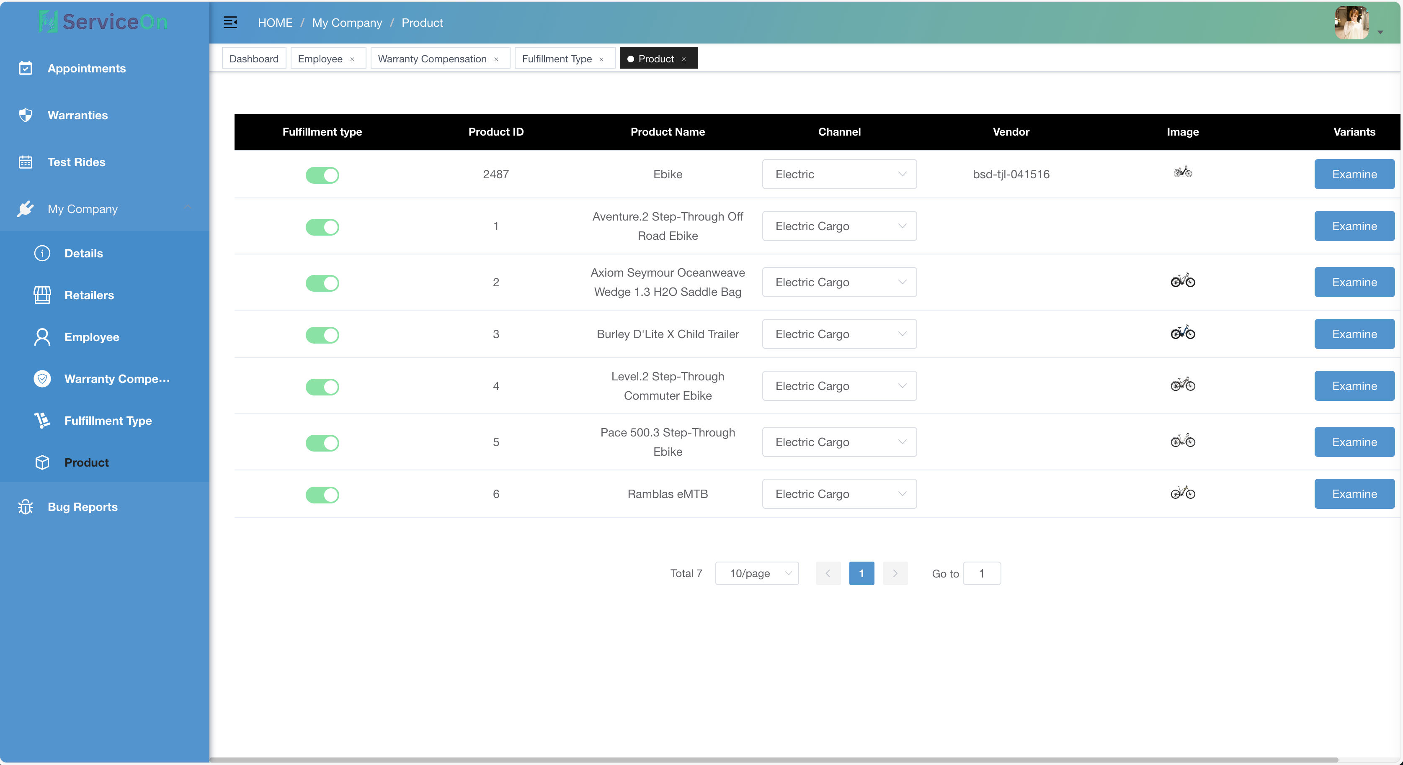
Task: Click the horizontal scrollbar at the bottom
Action: tap(774, 760)
